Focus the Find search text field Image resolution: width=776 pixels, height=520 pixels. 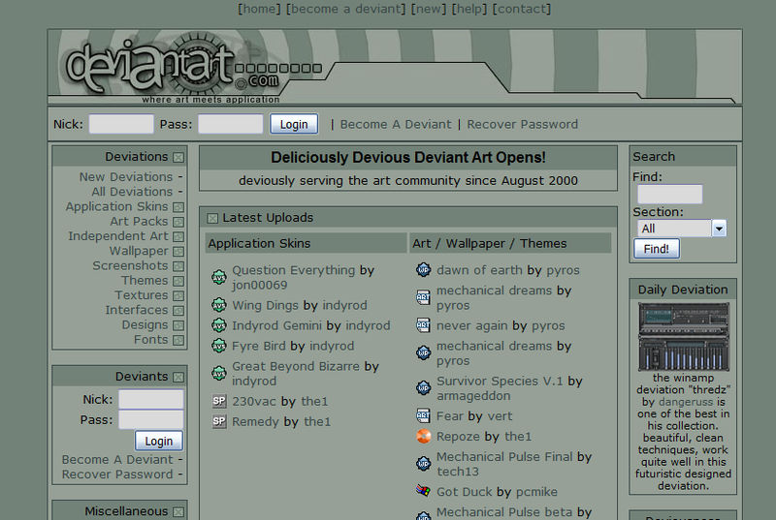click(669, 194)
